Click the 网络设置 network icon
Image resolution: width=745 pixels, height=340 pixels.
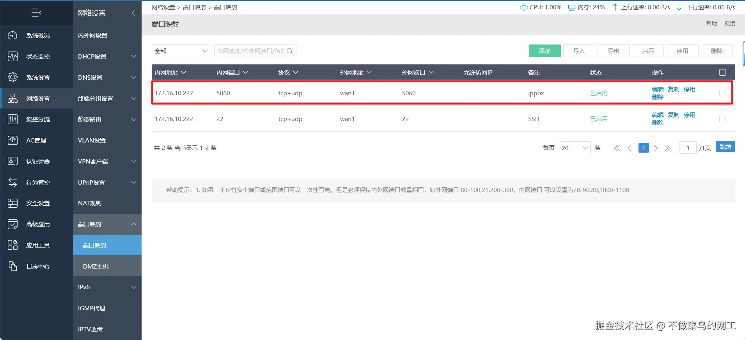[12, 98]
